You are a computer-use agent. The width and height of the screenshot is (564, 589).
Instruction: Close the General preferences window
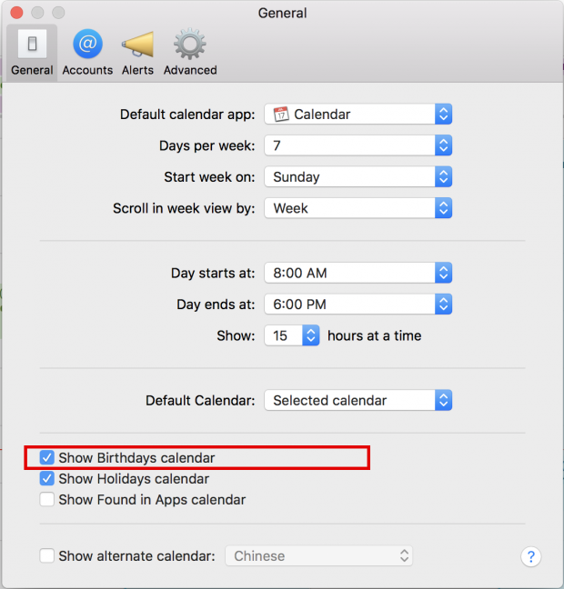pyautogui.click(x=16, y=13)
